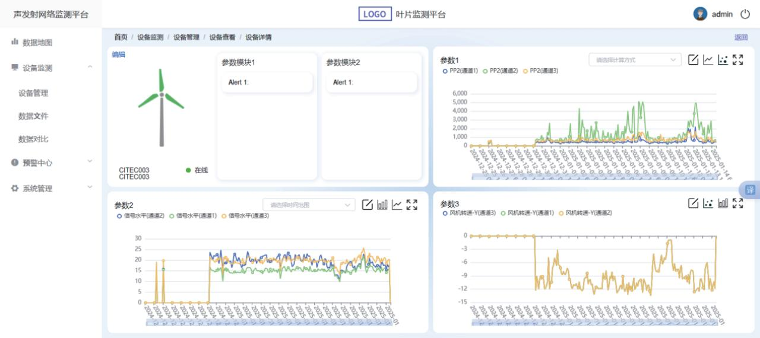Click the admin username text
This screenshot has width=760, height=338.
point(723,14)
